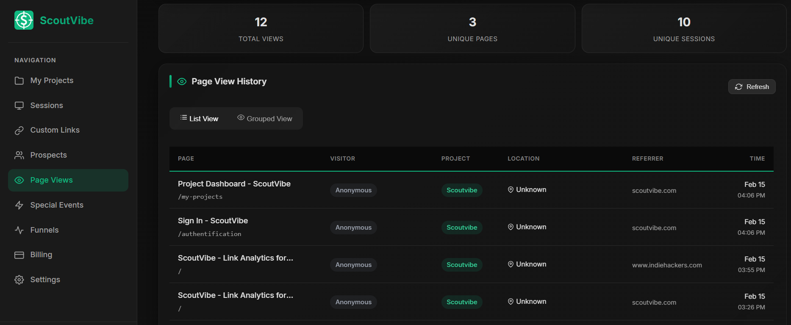The height and width of the screenshot is (325, 791).
Task: Click the '/my-projects' path text
Action: click(200, 197)
